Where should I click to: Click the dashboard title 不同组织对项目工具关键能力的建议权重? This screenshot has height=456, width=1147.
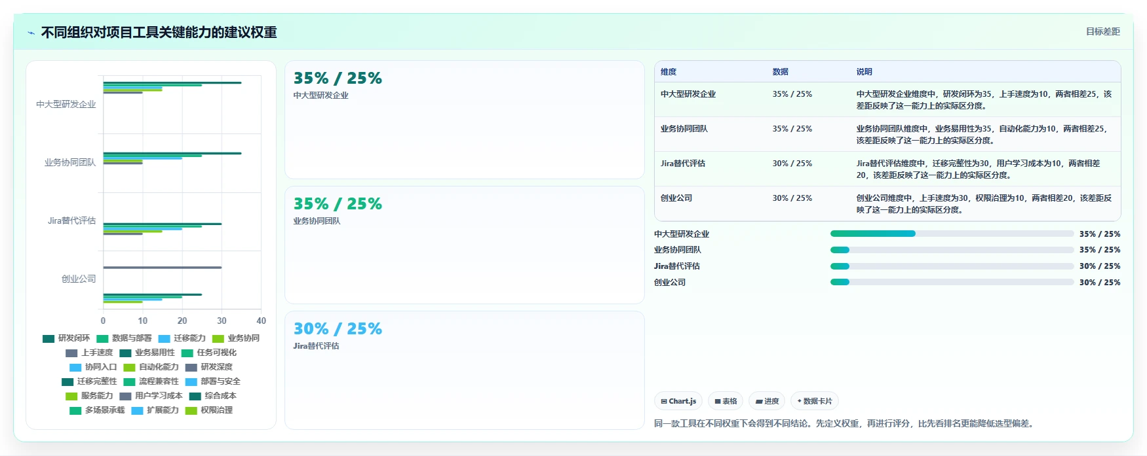point(159,33)
